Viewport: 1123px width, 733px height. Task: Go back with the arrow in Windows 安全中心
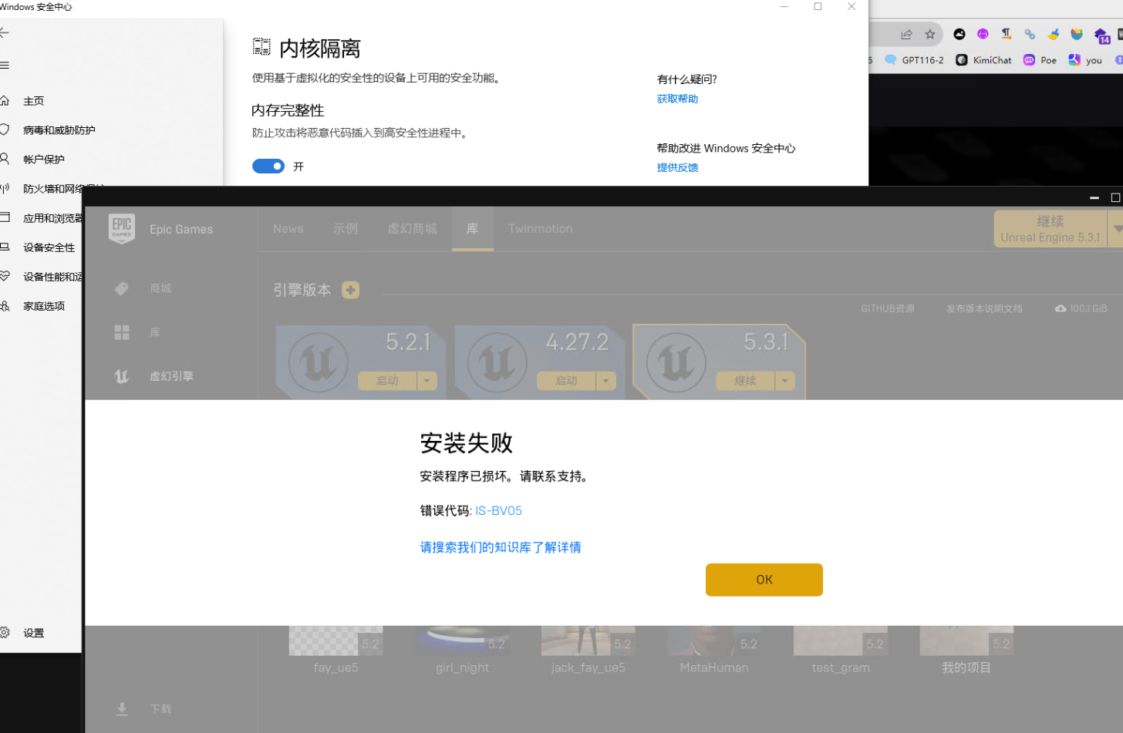pyautogui.click(x=4, y=32)
